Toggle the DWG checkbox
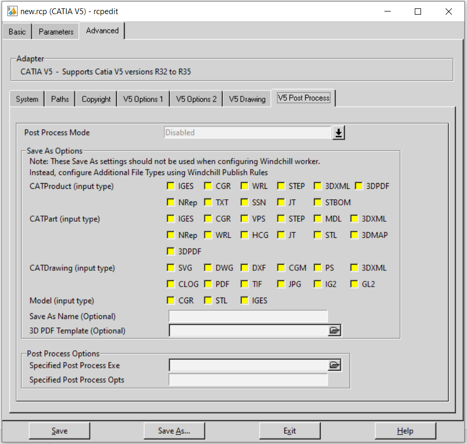 (x=208, y=268)
